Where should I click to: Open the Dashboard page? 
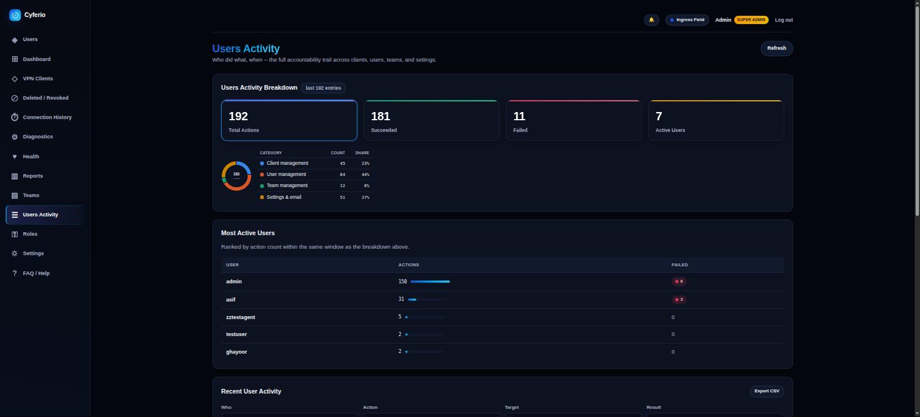[x=45, y=59]
